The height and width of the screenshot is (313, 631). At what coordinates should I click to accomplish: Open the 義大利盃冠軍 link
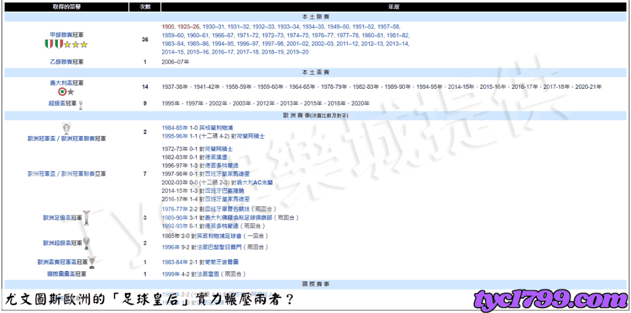[67, 83]
